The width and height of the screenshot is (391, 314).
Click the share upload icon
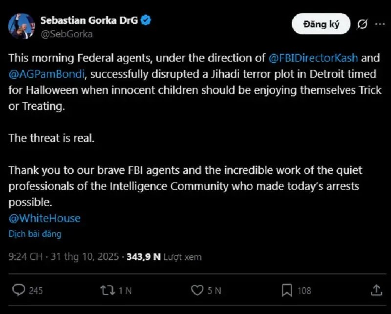click(x=376, y=290)
